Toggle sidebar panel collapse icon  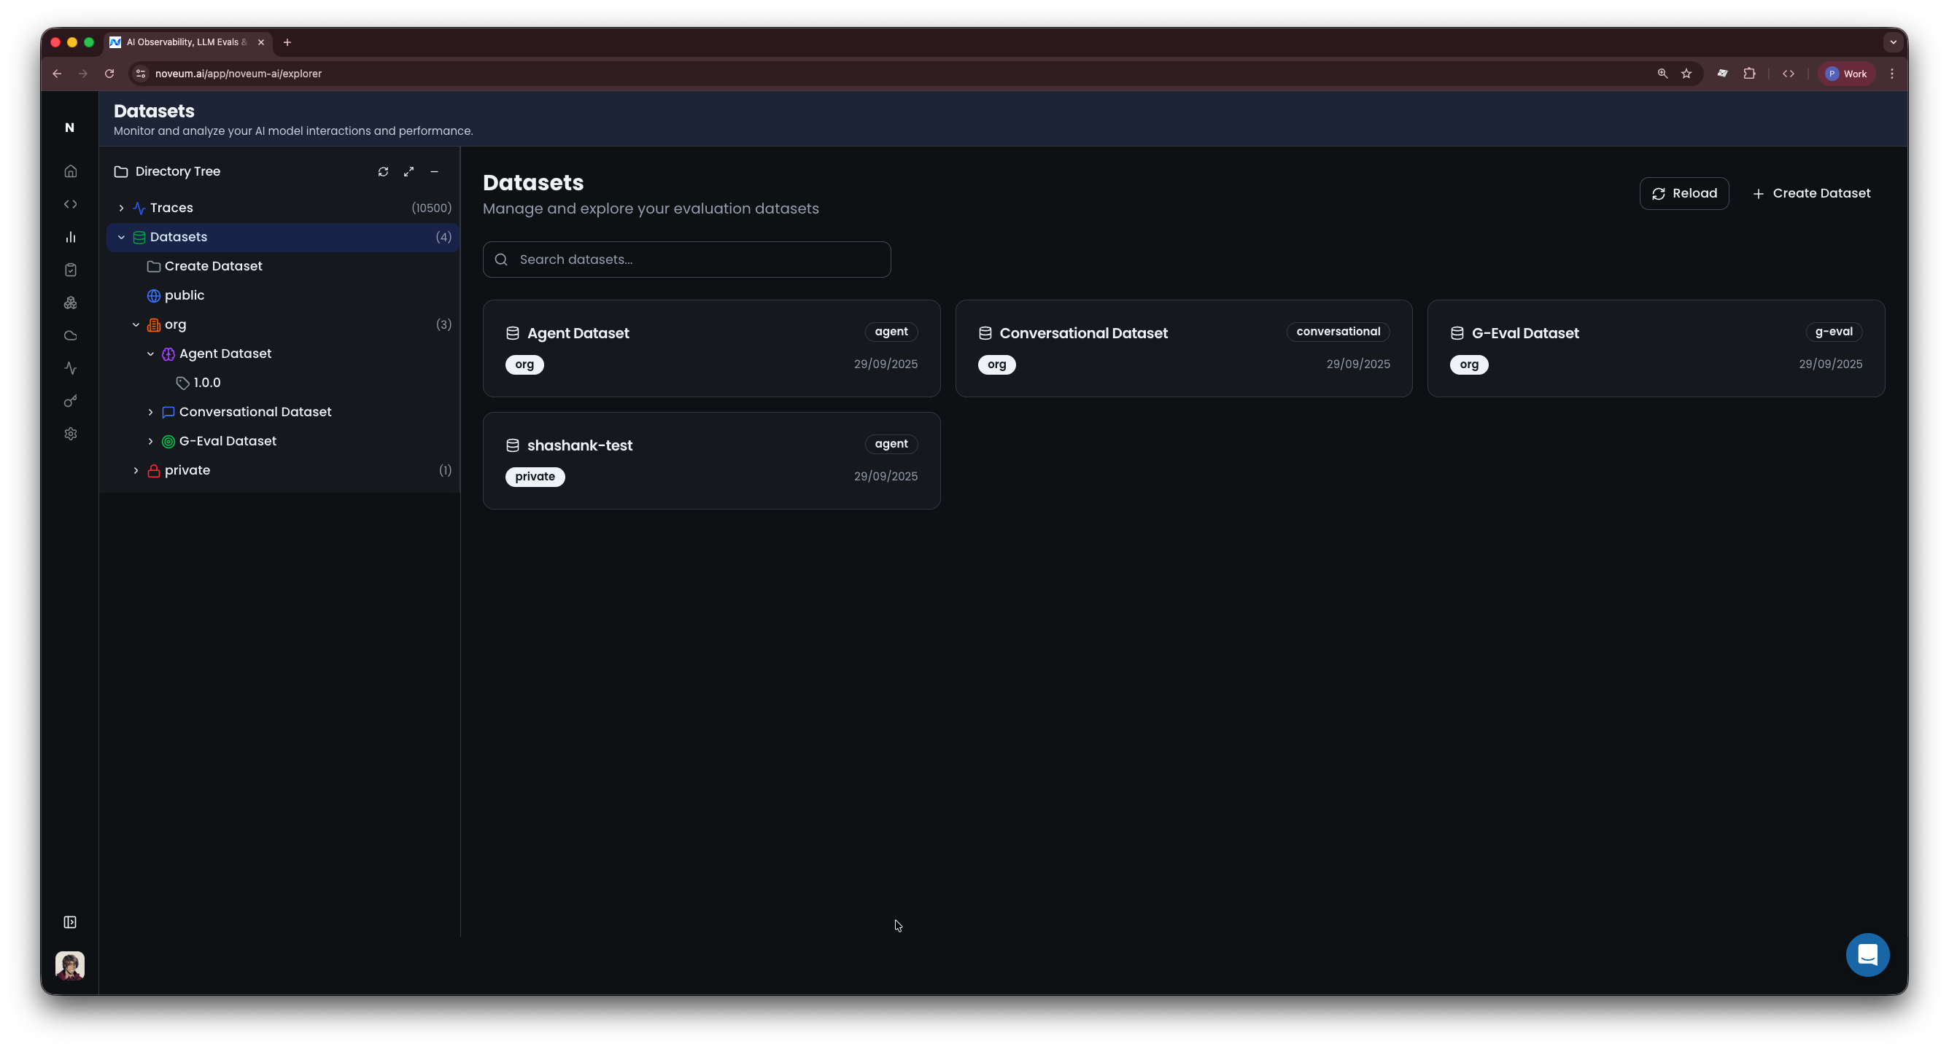tap(69, 922)
